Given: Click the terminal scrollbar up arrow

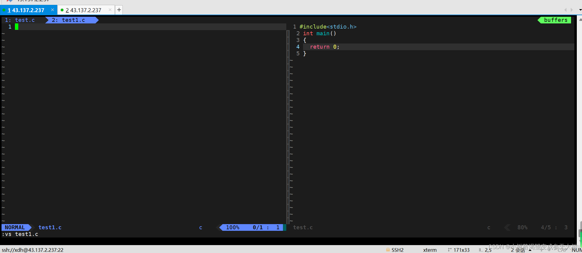Looking at the screenshot, I should pyautogui.click(x=580, y=19).
